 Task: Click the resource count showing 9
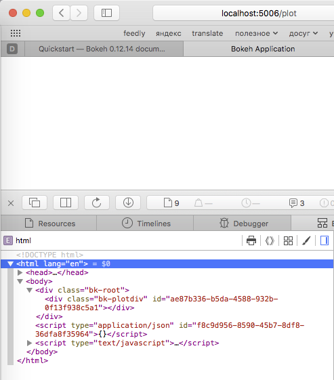point(171,203)
